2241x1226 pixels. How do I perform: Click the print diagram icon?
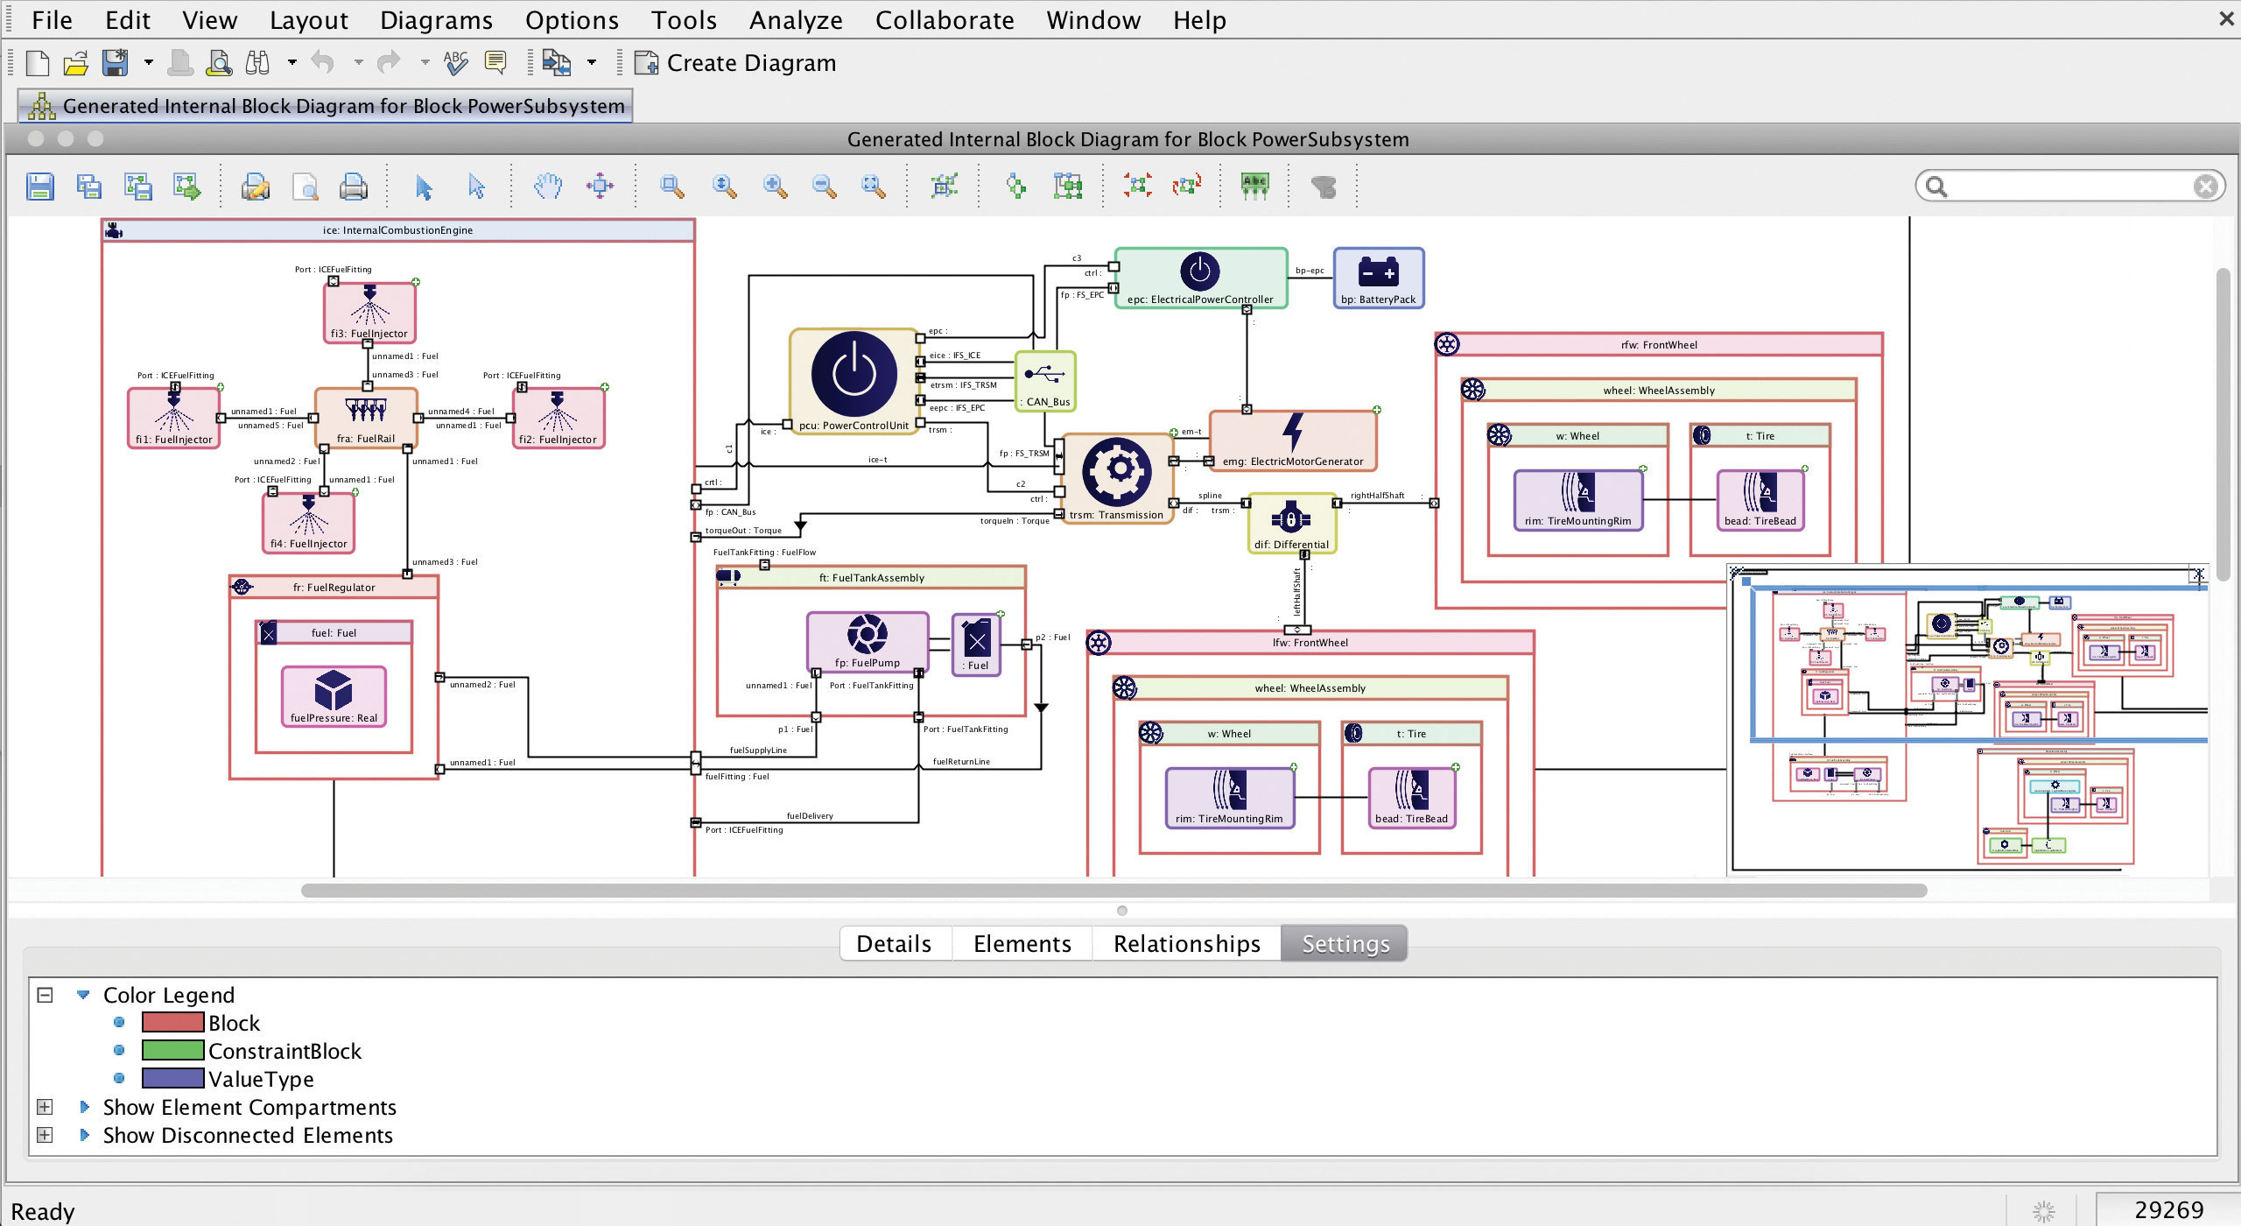click(x=353, y=187)
